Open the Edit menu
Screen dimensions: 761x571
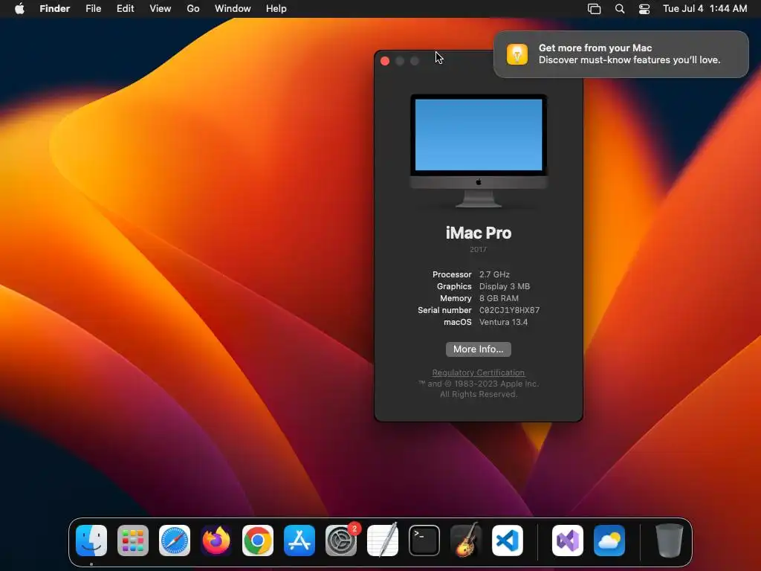click(125, 9)
